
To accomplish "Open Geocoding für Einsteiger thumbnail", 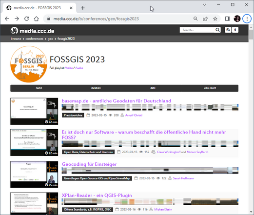I will (x=34, y=175).
